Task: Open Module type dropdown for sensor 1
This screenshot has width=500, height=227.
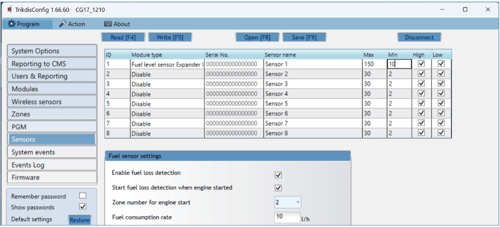Action: [167, 65]
